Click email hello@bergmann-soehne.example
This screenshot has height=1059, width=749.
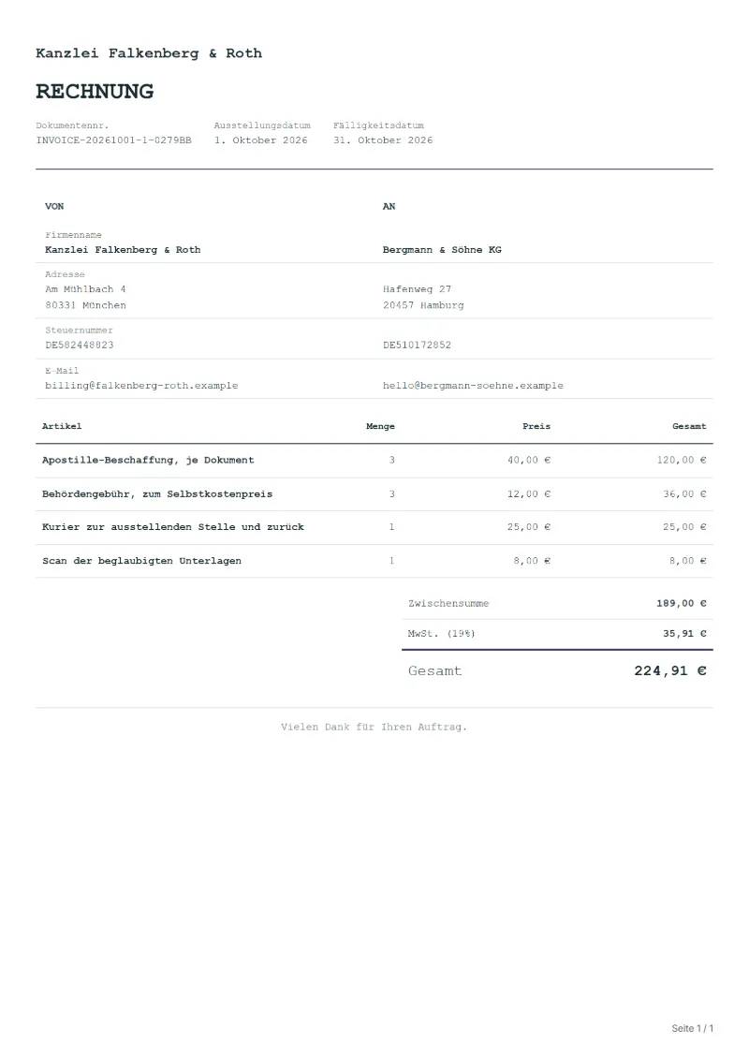pyautogui.click(x=473, y=386)
